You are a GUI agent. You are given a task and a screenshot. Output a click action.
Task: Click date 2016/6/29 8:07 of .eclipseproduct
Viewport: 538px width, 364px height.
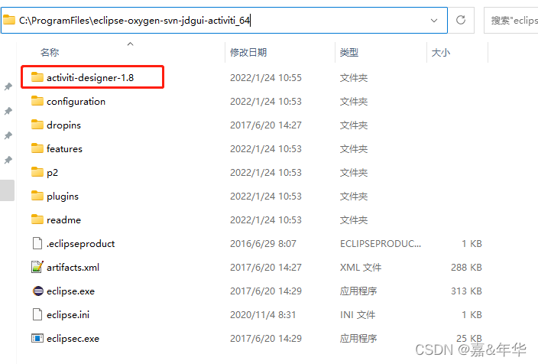point(263,243)
